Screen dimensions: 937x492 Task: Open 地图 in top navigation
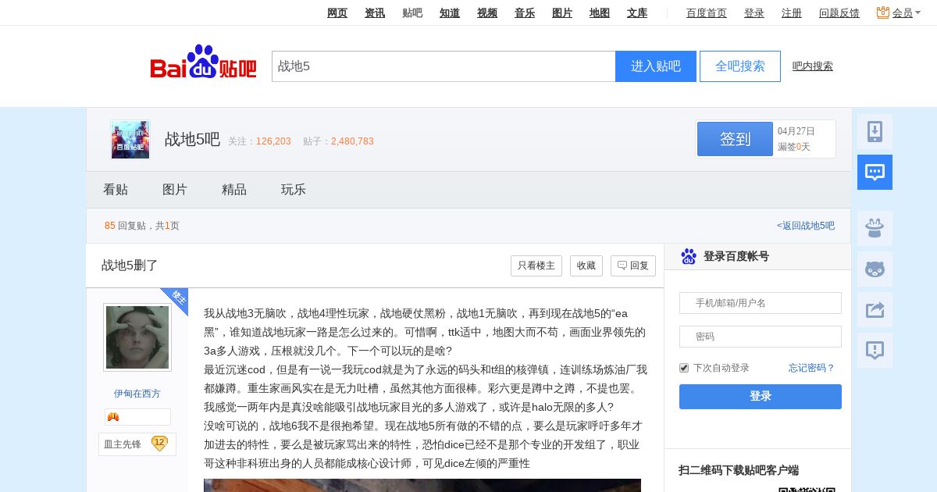tap(600, 12)
